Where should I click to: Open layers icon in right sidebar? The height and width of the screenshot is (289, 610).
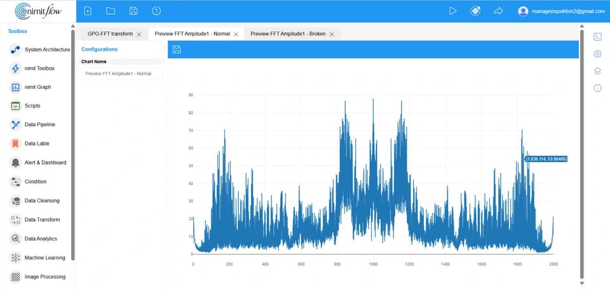point(597,71)
